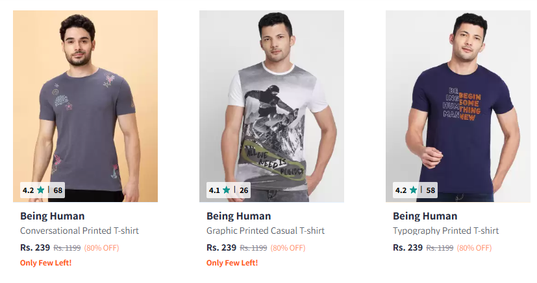This screenshot has width=537, height=283.
Task: Click star rating icon on navy t-shirt
Action: point(413,190)
